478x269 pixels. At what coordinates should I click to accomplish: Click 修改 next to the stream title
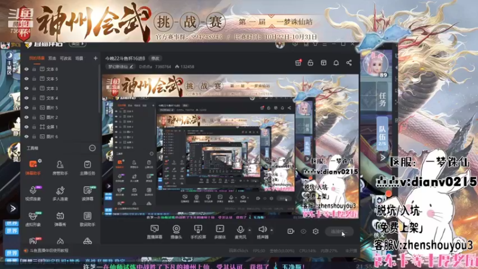pyautogui.click(x=155, y=58)
